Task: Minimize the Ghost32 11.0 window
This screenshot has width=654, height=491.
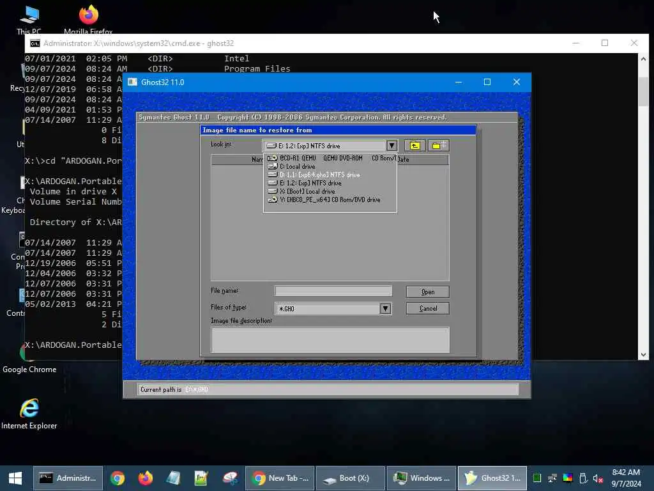Action: (459, 82)
